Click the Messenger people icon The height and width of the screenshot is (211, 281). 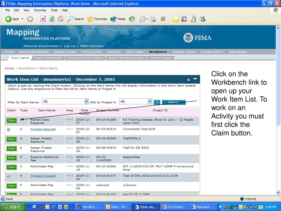click(202, 19)
